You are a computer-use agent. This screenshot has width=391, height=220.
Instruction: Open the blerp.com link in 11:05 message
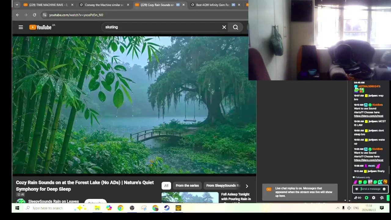[368, 160]
